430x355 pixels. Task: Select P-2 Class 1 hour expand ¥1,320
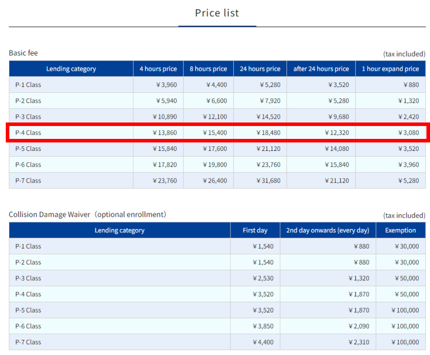point(409,101)
